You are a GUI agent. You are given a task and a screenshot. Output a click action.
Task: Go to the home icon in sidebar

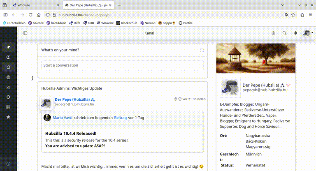pos(8,67)
